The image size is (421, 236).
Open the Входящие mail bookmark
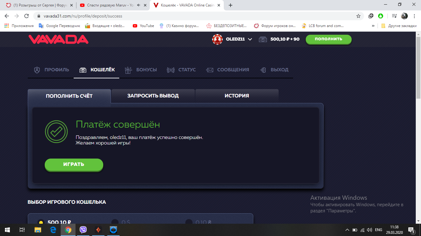click(105, 26)
